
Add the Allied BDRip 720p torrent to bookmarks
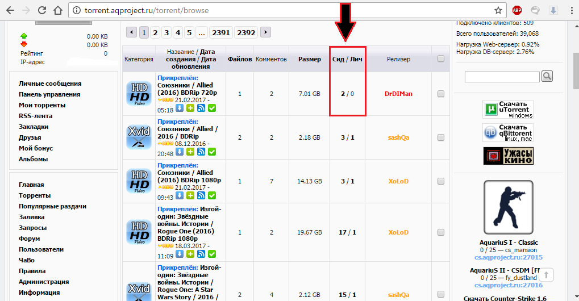[190, 108]
